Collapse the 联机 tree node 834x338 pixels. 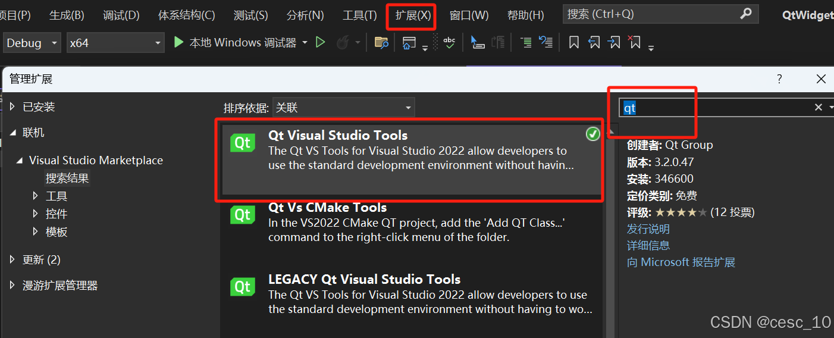coord(13,132)
